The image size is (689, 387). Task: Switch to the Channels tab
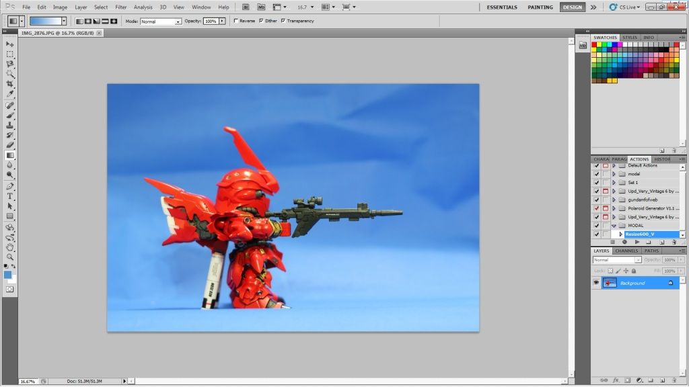point(626,251)
